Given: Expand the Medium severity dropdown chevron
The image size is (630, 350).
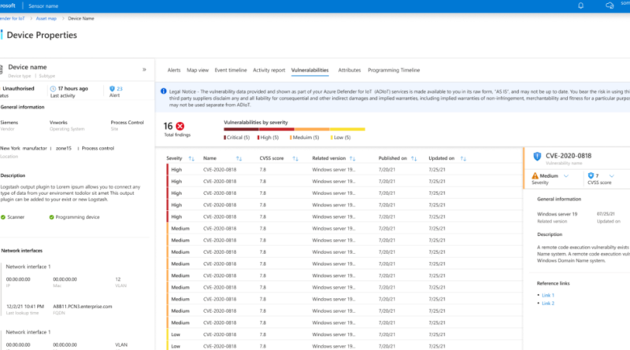Looking at the screenshot, I should tap(566, 176).
